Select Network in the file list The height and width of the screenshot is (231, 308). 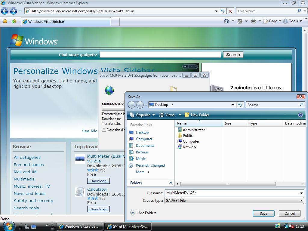(x=187, y=147)
